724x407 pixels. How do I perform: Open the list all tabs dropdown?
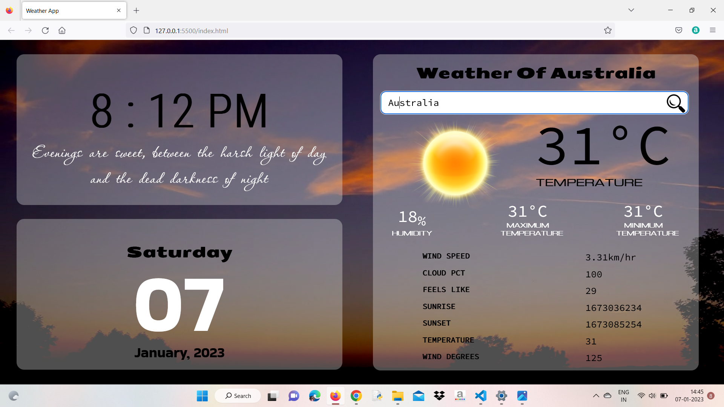tap(631, 10)
